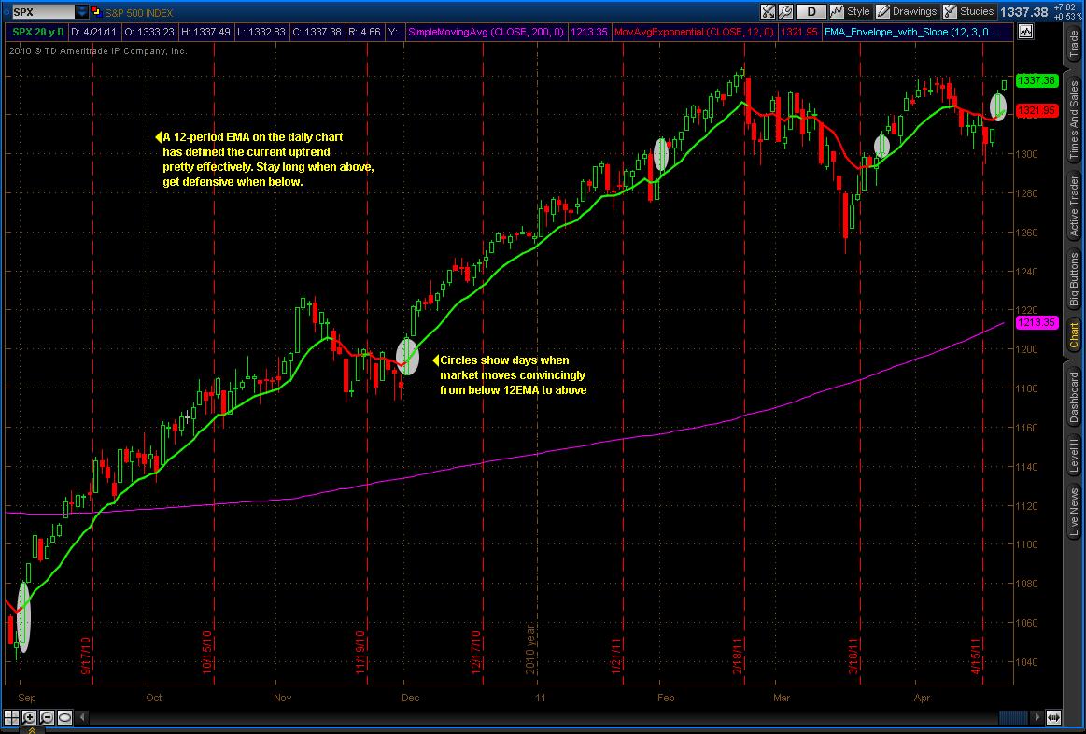Screen dimensions: 1086x734
Task: Click the oval zoom-reset icon
Action: pyautogui.click(x=65, y=717)
